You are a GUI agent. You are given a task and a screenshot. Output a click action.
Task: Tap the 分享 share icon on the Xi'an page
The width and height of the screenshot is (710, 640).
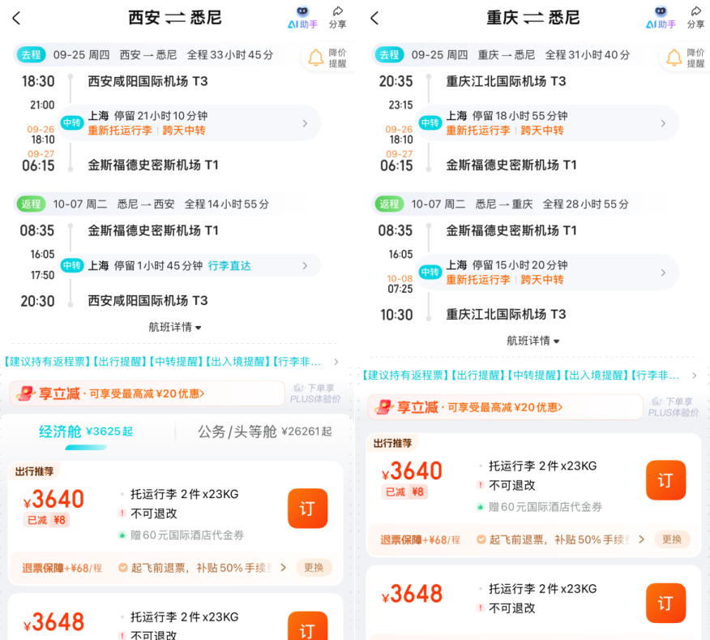(338, 17)
